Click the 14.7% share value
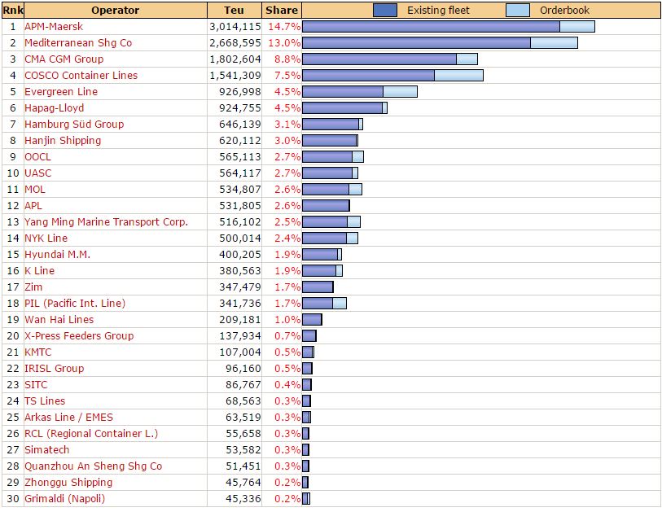Screen dimensions: 662x512 (284, 27)
